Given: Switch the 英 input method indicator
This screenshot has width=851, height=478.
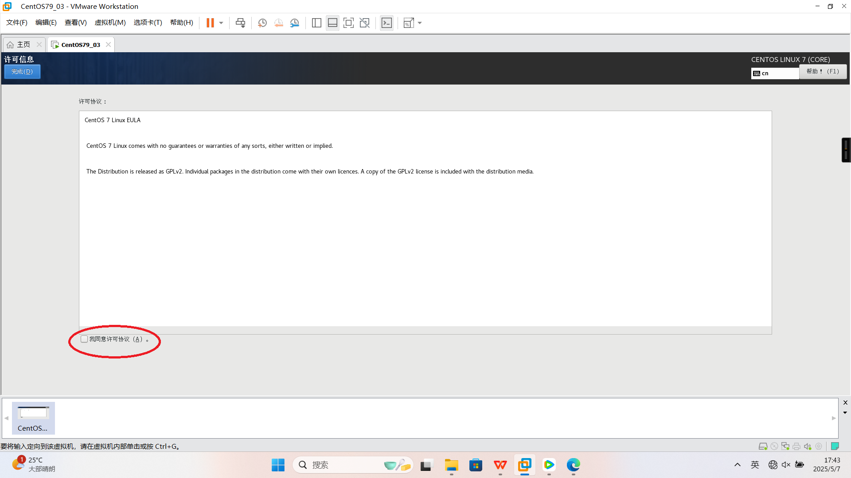Looking at the screenshot, I should tap(755, 465).
